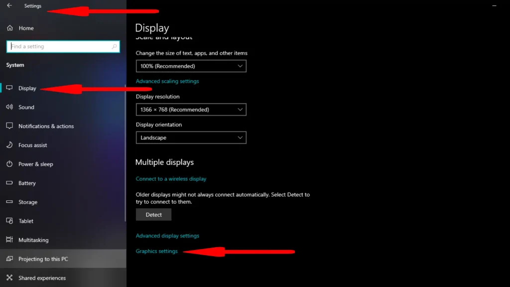Viewport: 510px width, 287px height.
Task: Select Display in the System list
Action: (63, 88)
